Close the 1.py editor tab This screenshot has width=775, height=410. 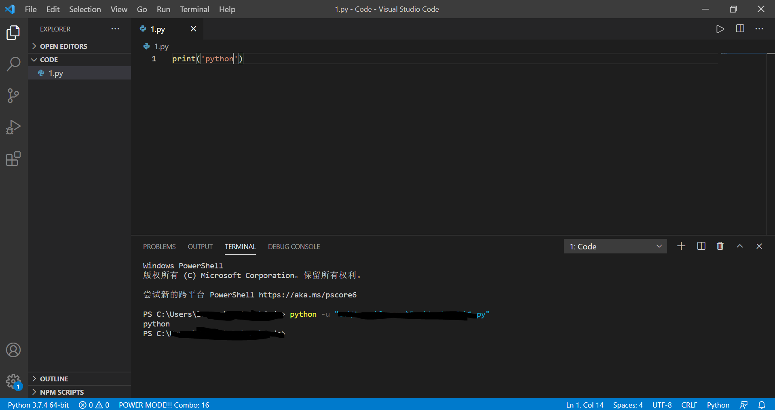[x=194, y=29]
